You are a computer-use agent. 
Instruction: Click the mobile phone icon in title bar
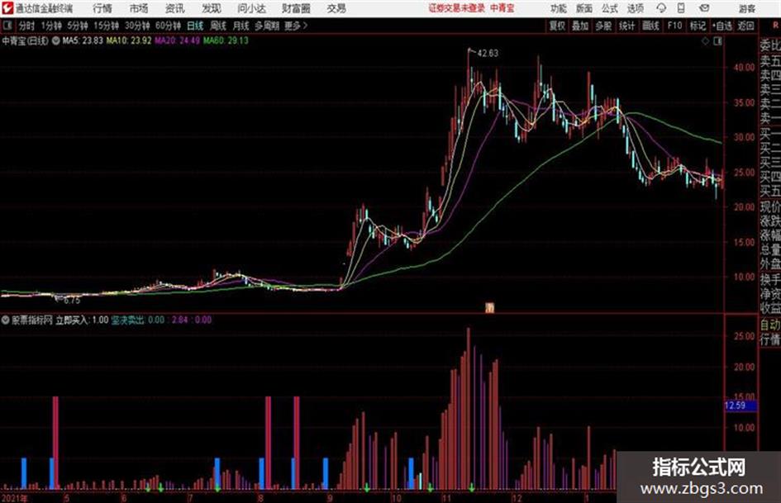click(681, 8)
